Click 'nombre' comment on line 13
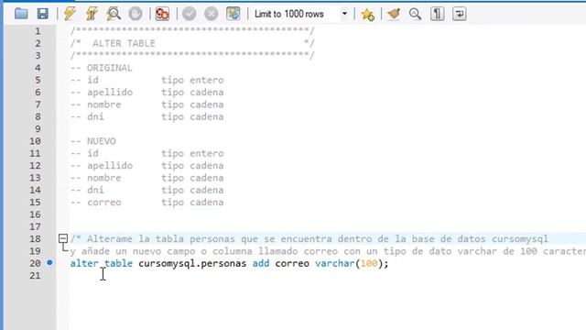586x330 pixels. tap(103, 178)
